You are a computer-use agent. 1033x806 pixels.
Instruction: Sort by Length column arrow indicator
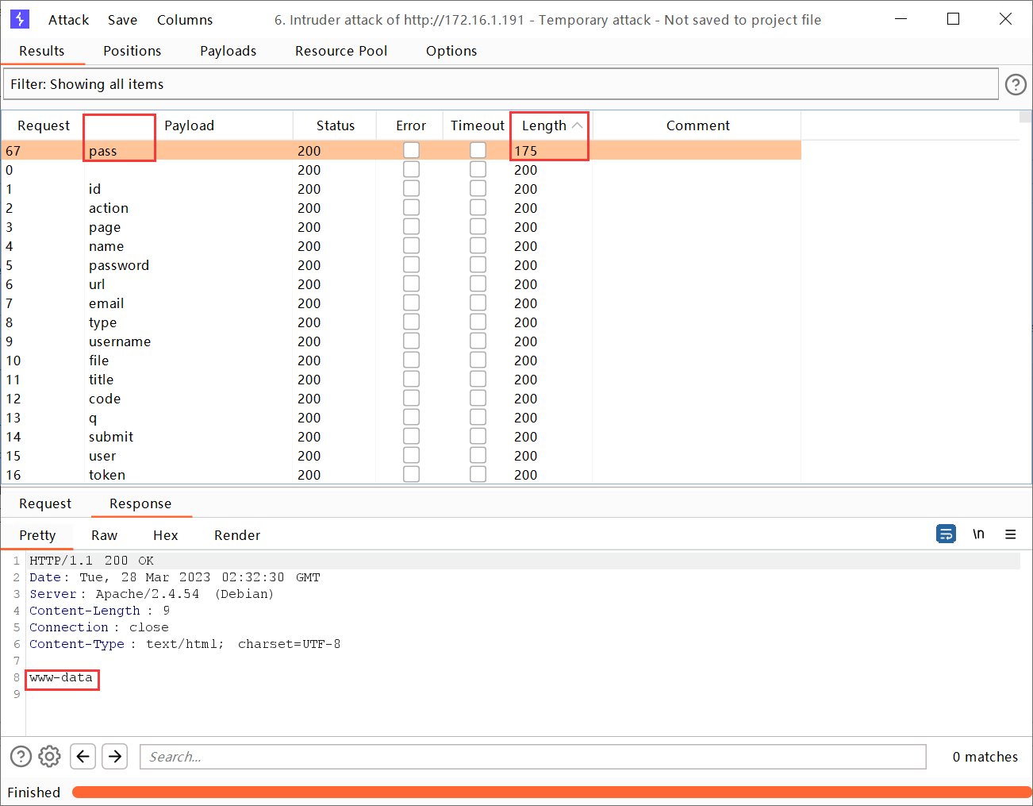[577, 125]
